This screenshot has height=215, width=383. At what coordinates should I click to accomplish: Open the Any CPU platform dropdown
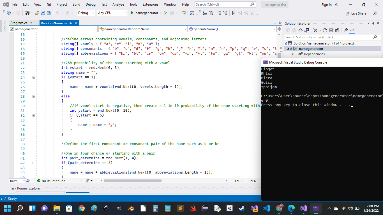click(112, 13)
